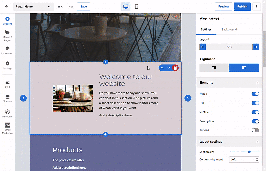Viewport: 266px width, 171px height.
Task: Switch to mobile device preview icon
Action: (x=136, y=7)
